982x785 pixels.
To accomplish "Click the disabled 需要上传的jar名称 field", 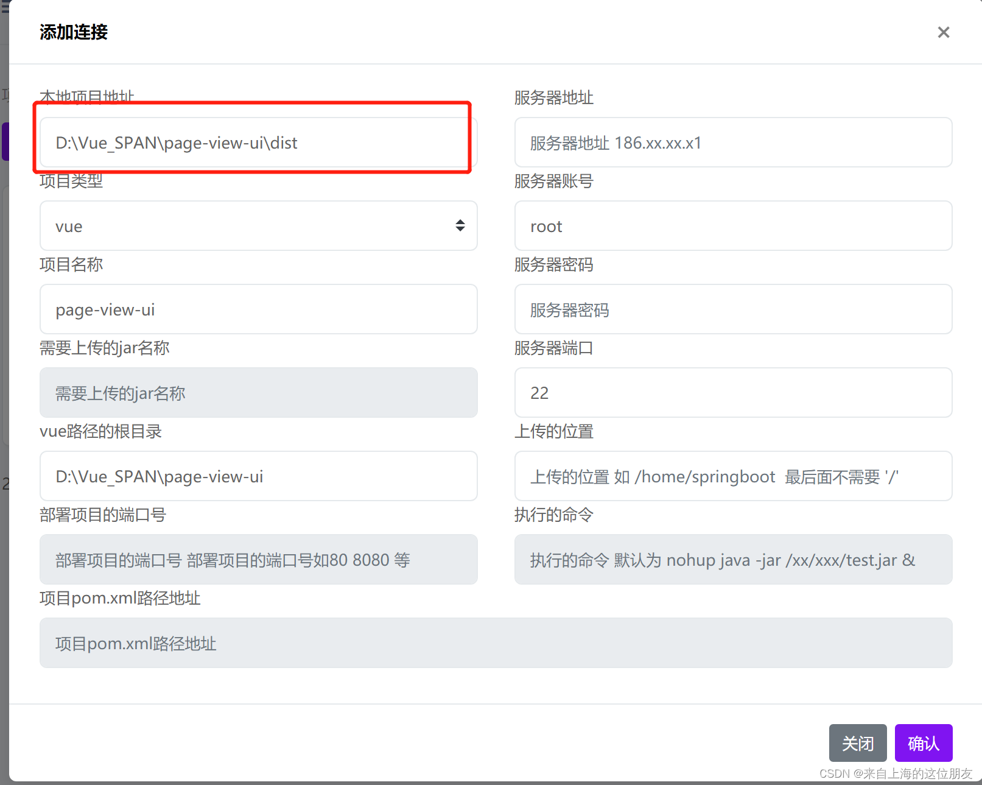I will [x=258, y=393].
